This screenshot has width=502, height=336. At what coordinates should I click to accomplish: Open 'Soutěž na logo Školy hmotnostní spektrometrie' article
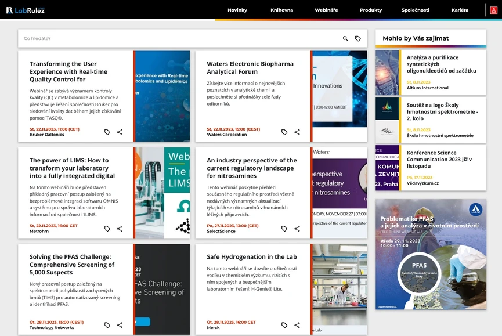pyautogui.click(x=442, y=111)
